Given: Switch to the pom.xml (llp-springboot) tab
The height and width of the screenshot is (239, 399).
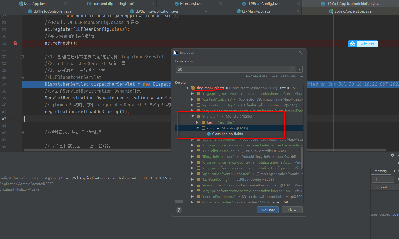Looking at the screenshot, I should pos(113,4).
